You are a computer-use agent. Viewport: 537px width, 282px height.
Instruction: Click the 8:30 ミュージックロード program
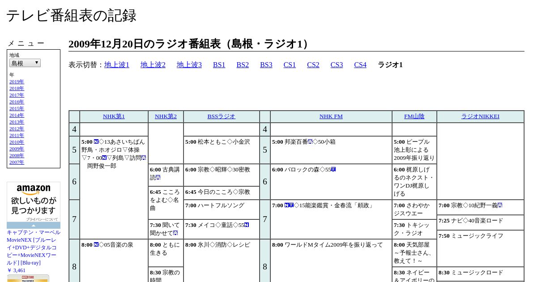481,274
